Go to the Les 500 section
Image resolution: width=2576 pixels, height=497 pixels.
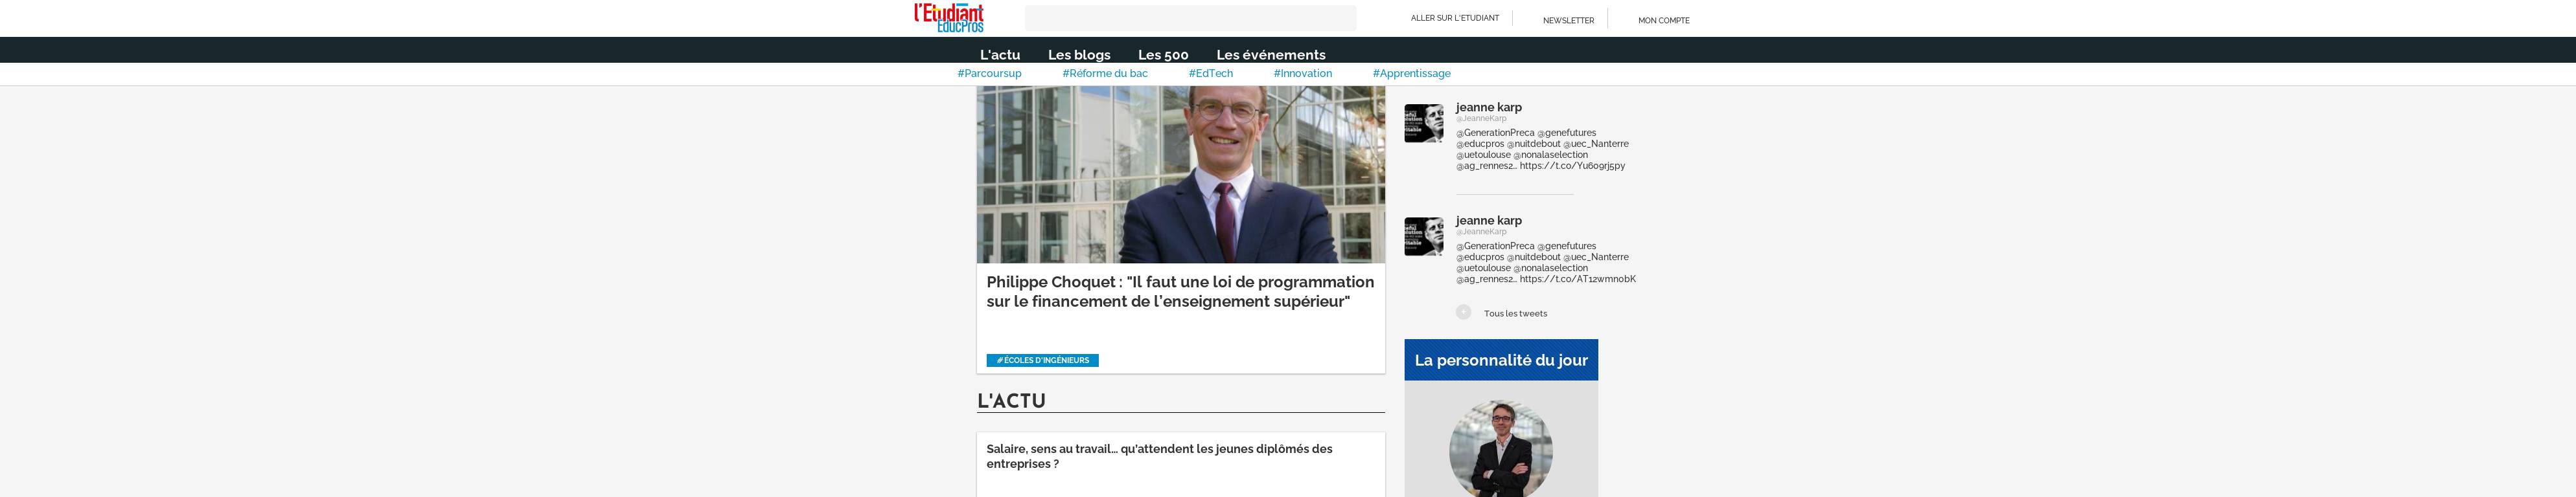pyautogui.click(x=1163, y=55)
